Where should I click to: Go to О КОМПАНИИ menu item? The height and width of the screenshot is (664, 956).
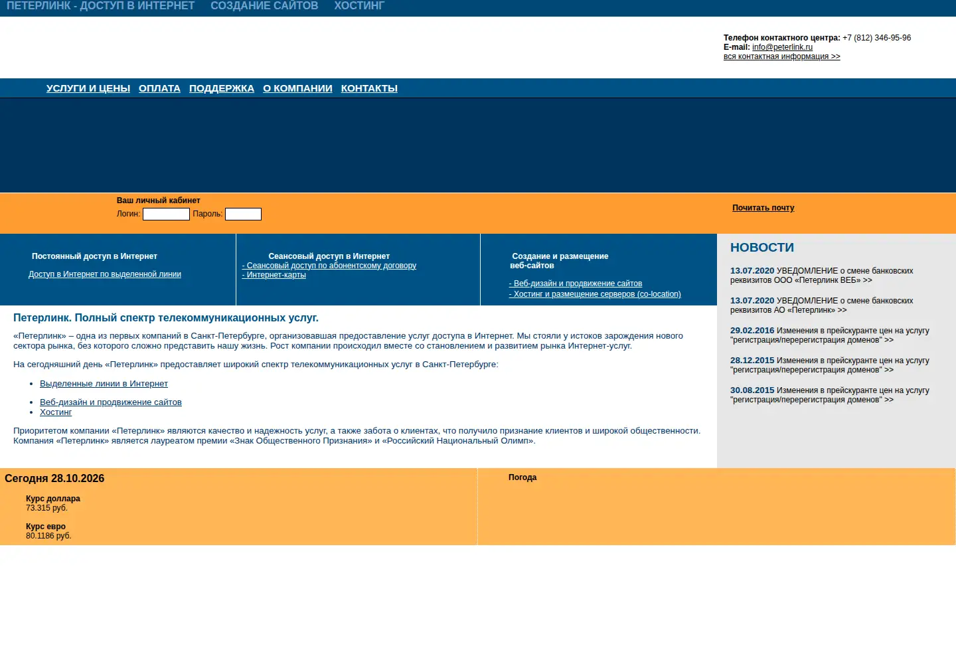coord(297,88)
